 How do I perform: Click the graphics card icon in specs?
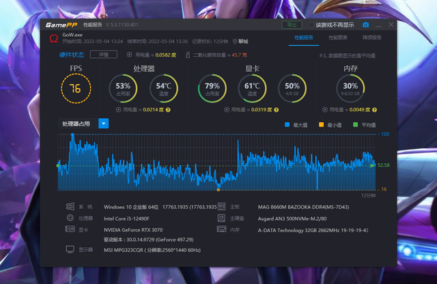(x=70, y=229)
